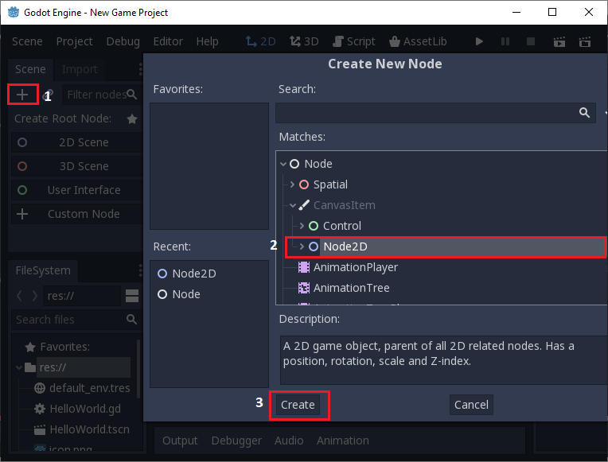608x462 pixels.
Task: Play a custom scene icon
Action: 585,41
